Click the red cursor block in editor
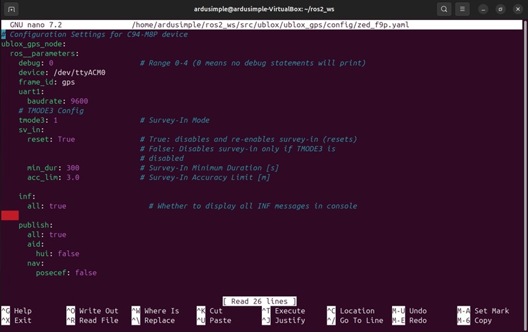Image resolution: width=528 pixels, height=332 pixels. pyautogui.click(x=10, y=215)
